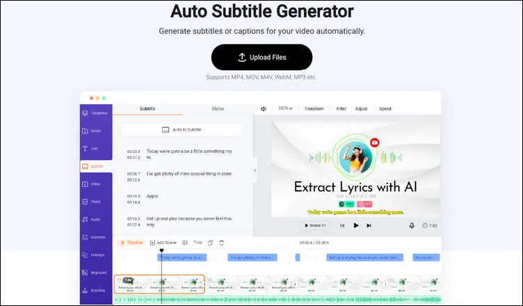This screenshot has width=523, height=306.
Task: Select the first scene thumbnail labeled 7.0s
Action: coord(159,284)
